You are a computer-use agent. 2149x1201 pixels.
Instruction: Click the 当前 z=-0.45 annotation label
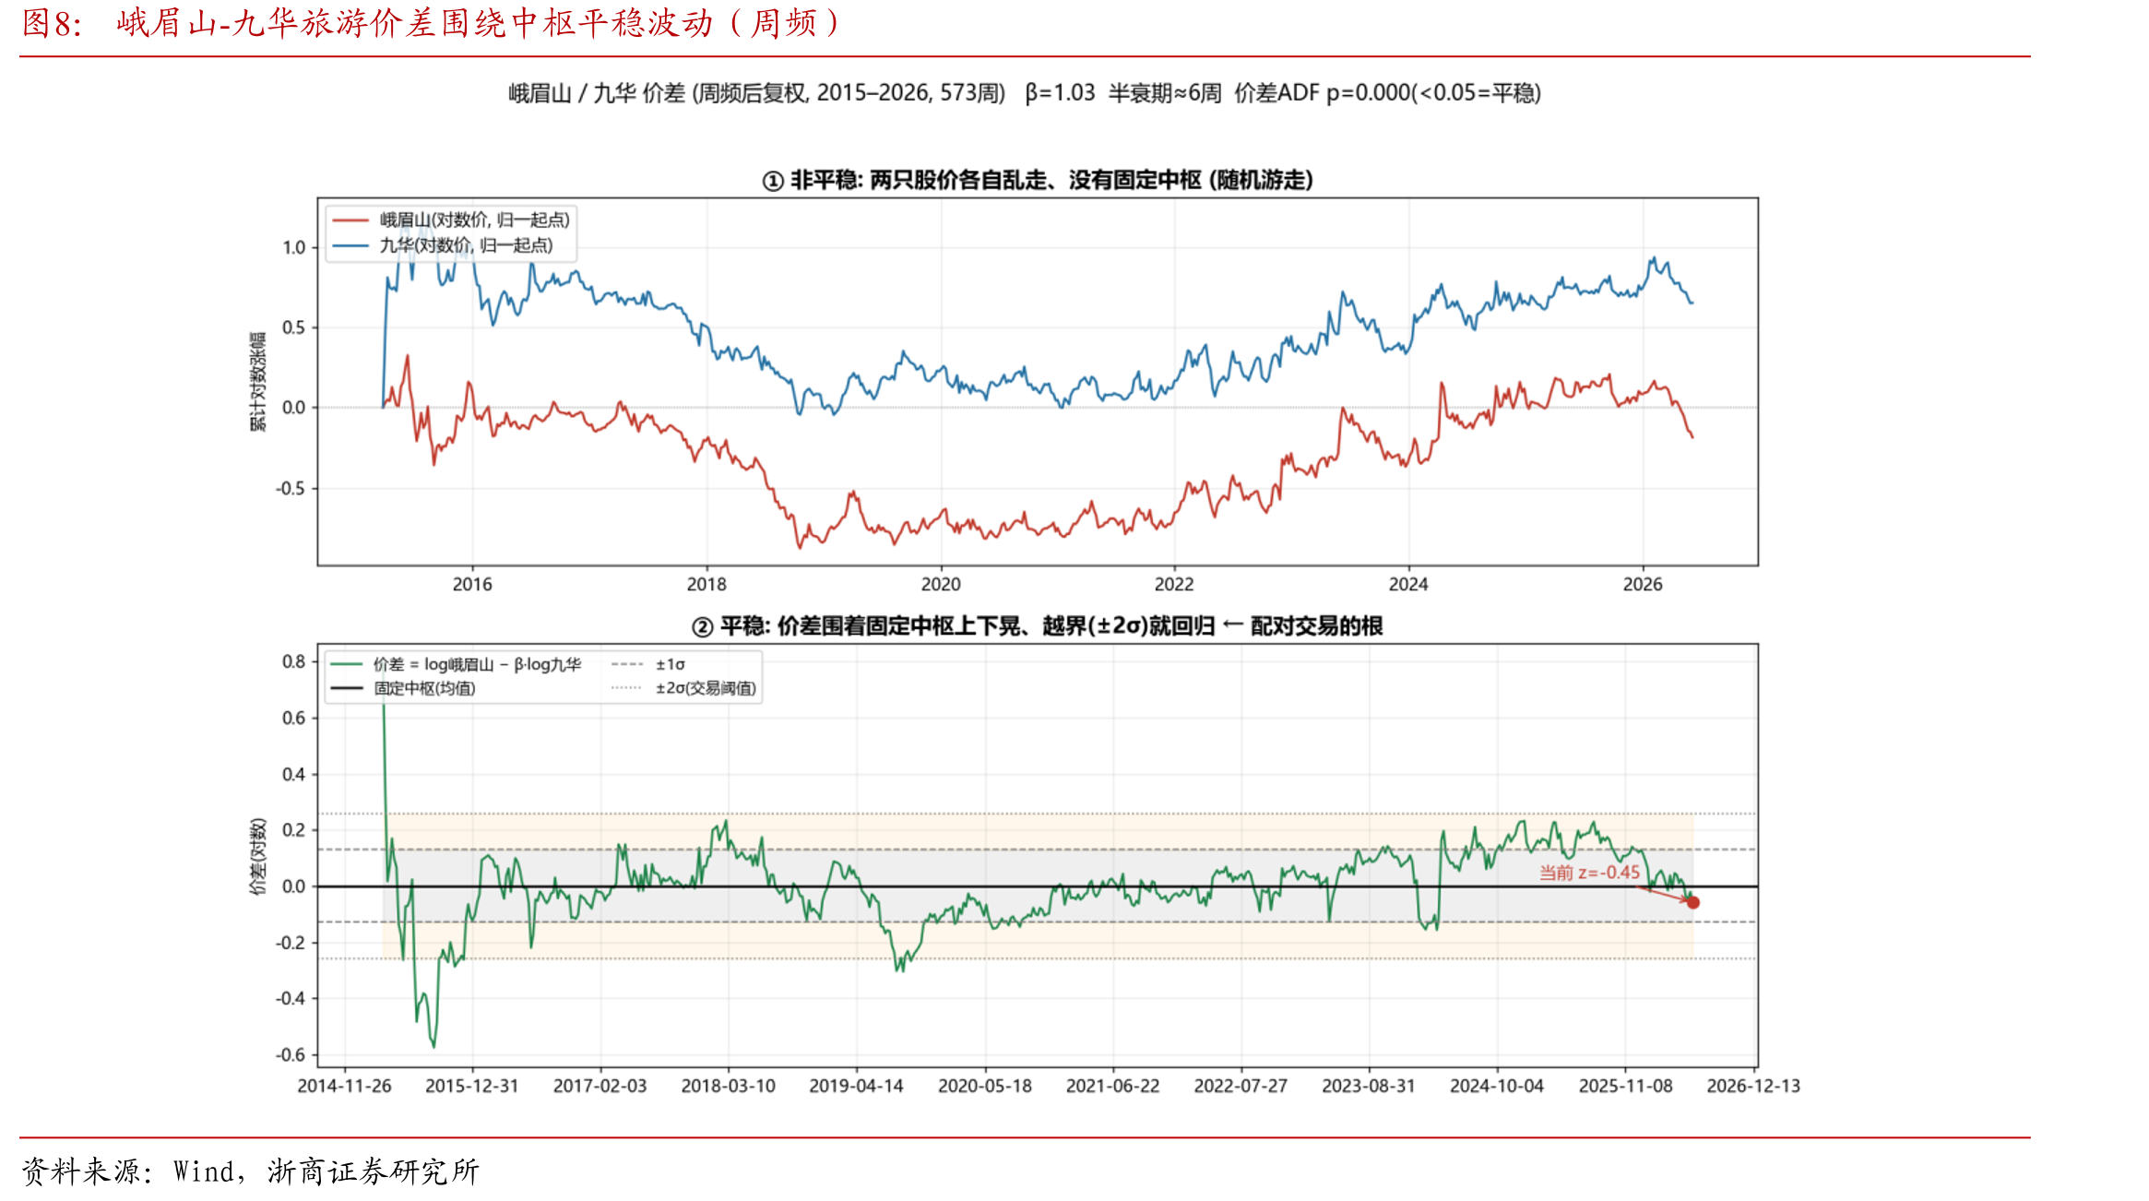coord(1589,873)
